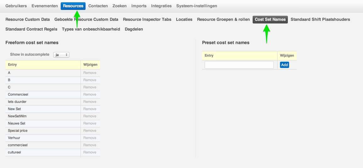Viewport: 363px width, 168px height.
Task: Open the Gebruikers menu
Action: tap(16, 6)
